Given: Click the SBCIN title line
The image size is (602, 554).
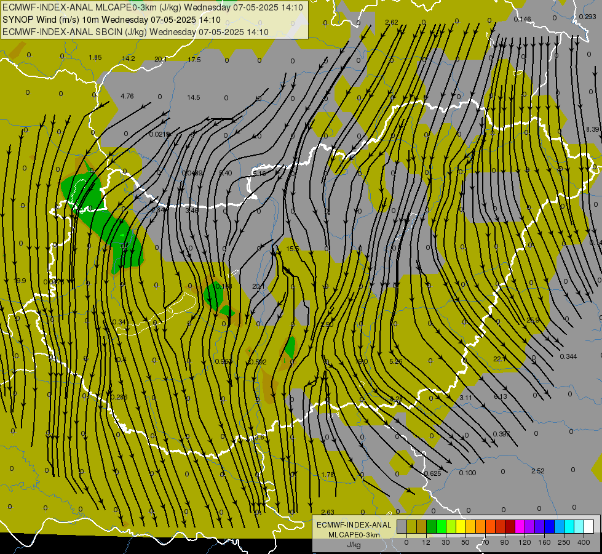Looking at the screenshot, I should 135,32.
